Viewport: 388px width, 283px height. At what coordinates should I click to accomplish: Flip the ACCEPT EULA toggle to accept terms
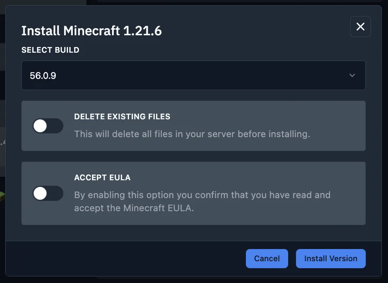pos(48,193)
